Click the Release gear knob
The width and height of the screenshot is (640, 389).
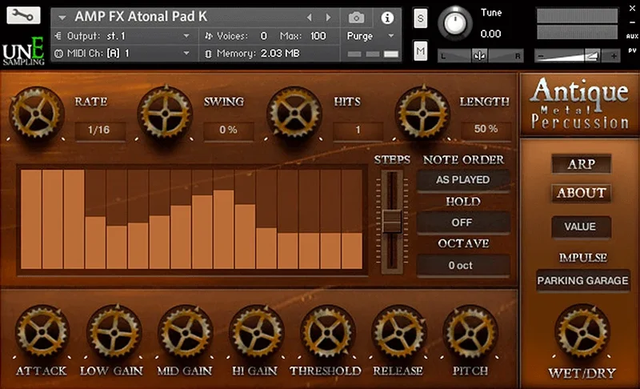pyautogui.click(x=398, y=332)
